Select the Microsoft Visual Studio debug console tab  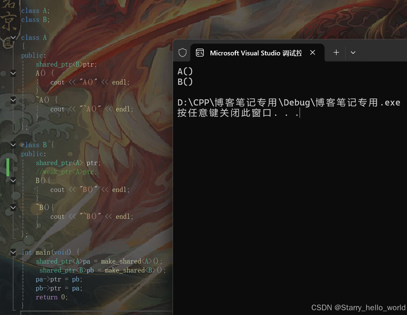pyautogui.click(x=257, y=53)
